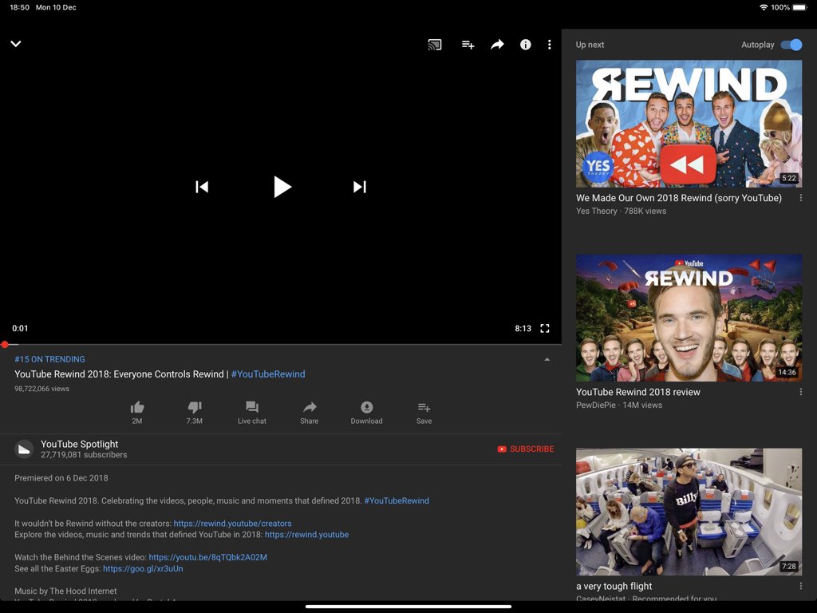Like the video with the thumbs up

point(137,413)
